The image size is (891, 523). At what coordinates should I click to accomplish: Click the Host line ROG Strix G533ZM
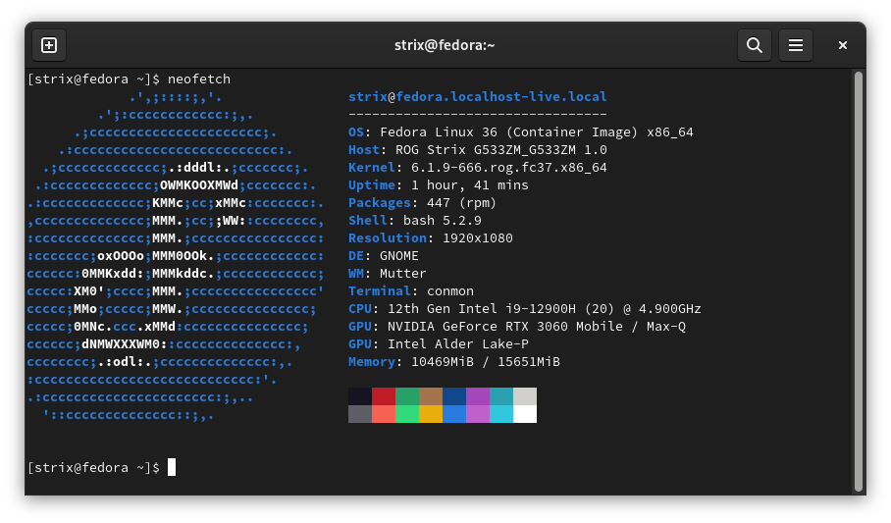click(477, 149)
